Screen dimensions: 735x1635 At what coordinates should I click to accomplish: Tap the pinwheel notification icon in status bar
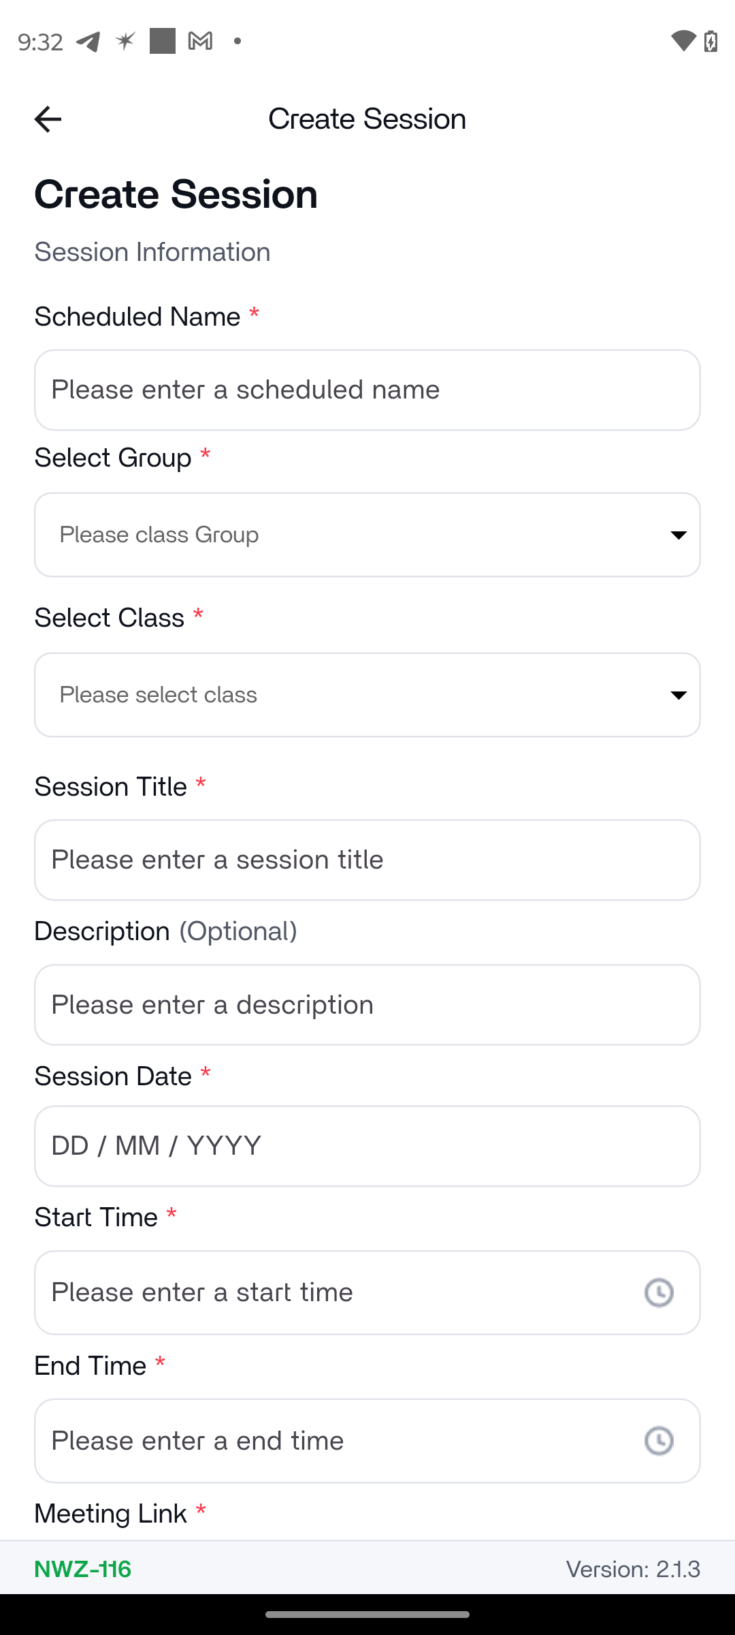point(125,42)
